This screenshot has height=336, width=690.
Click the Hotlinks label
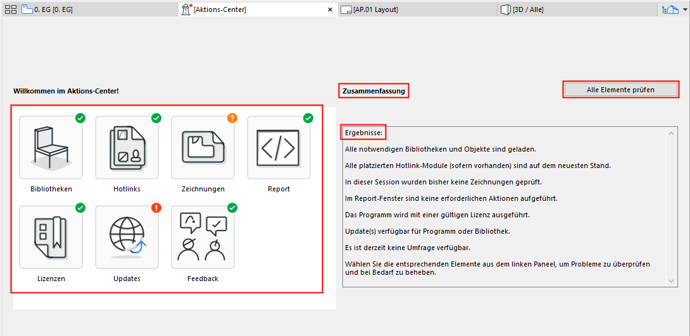point(127,189)
